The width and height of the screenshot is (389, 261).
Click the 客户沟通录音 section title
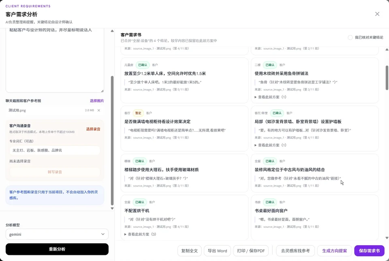coord(20,126)
